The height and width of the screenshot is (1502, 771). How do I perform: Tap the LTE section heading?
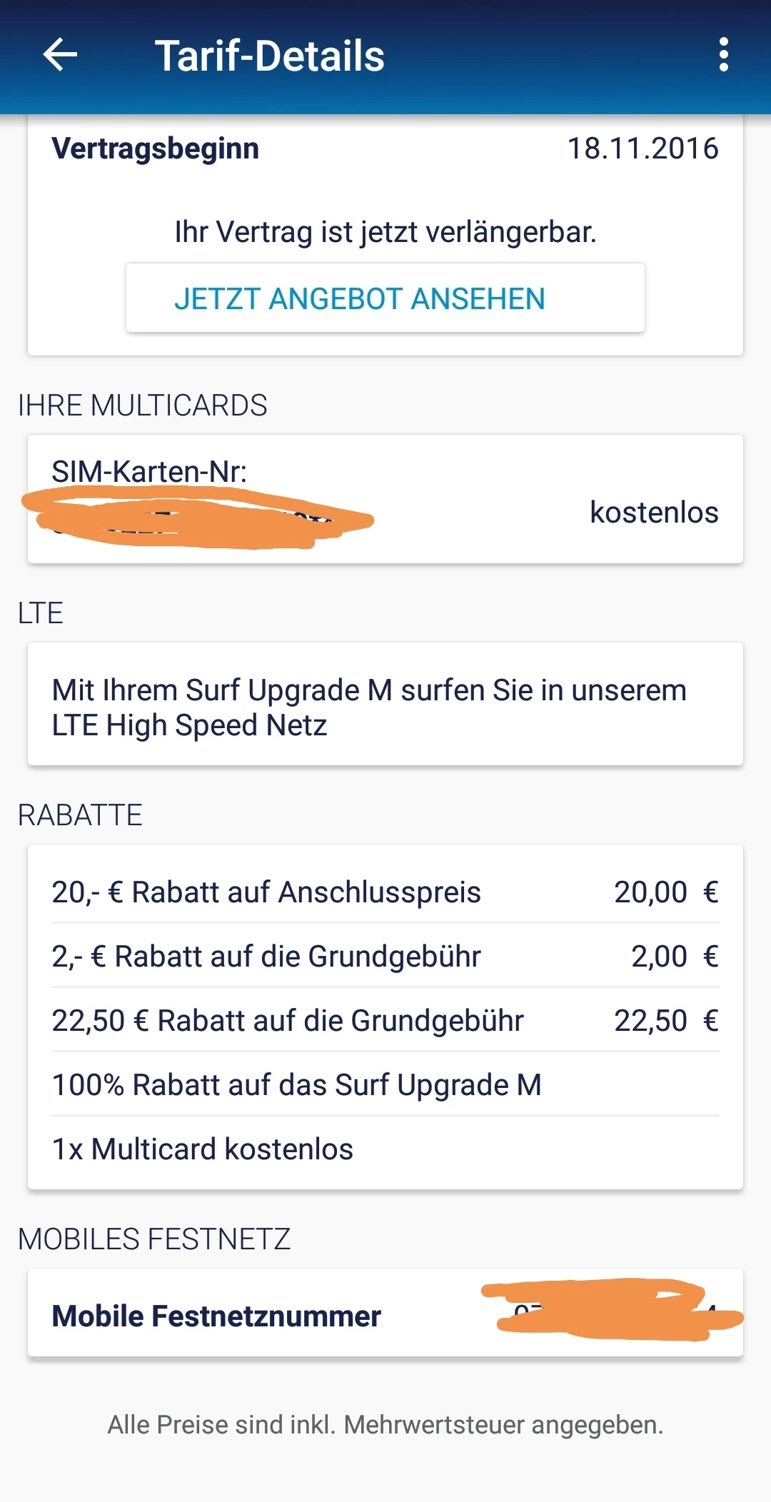click(41, 613)
